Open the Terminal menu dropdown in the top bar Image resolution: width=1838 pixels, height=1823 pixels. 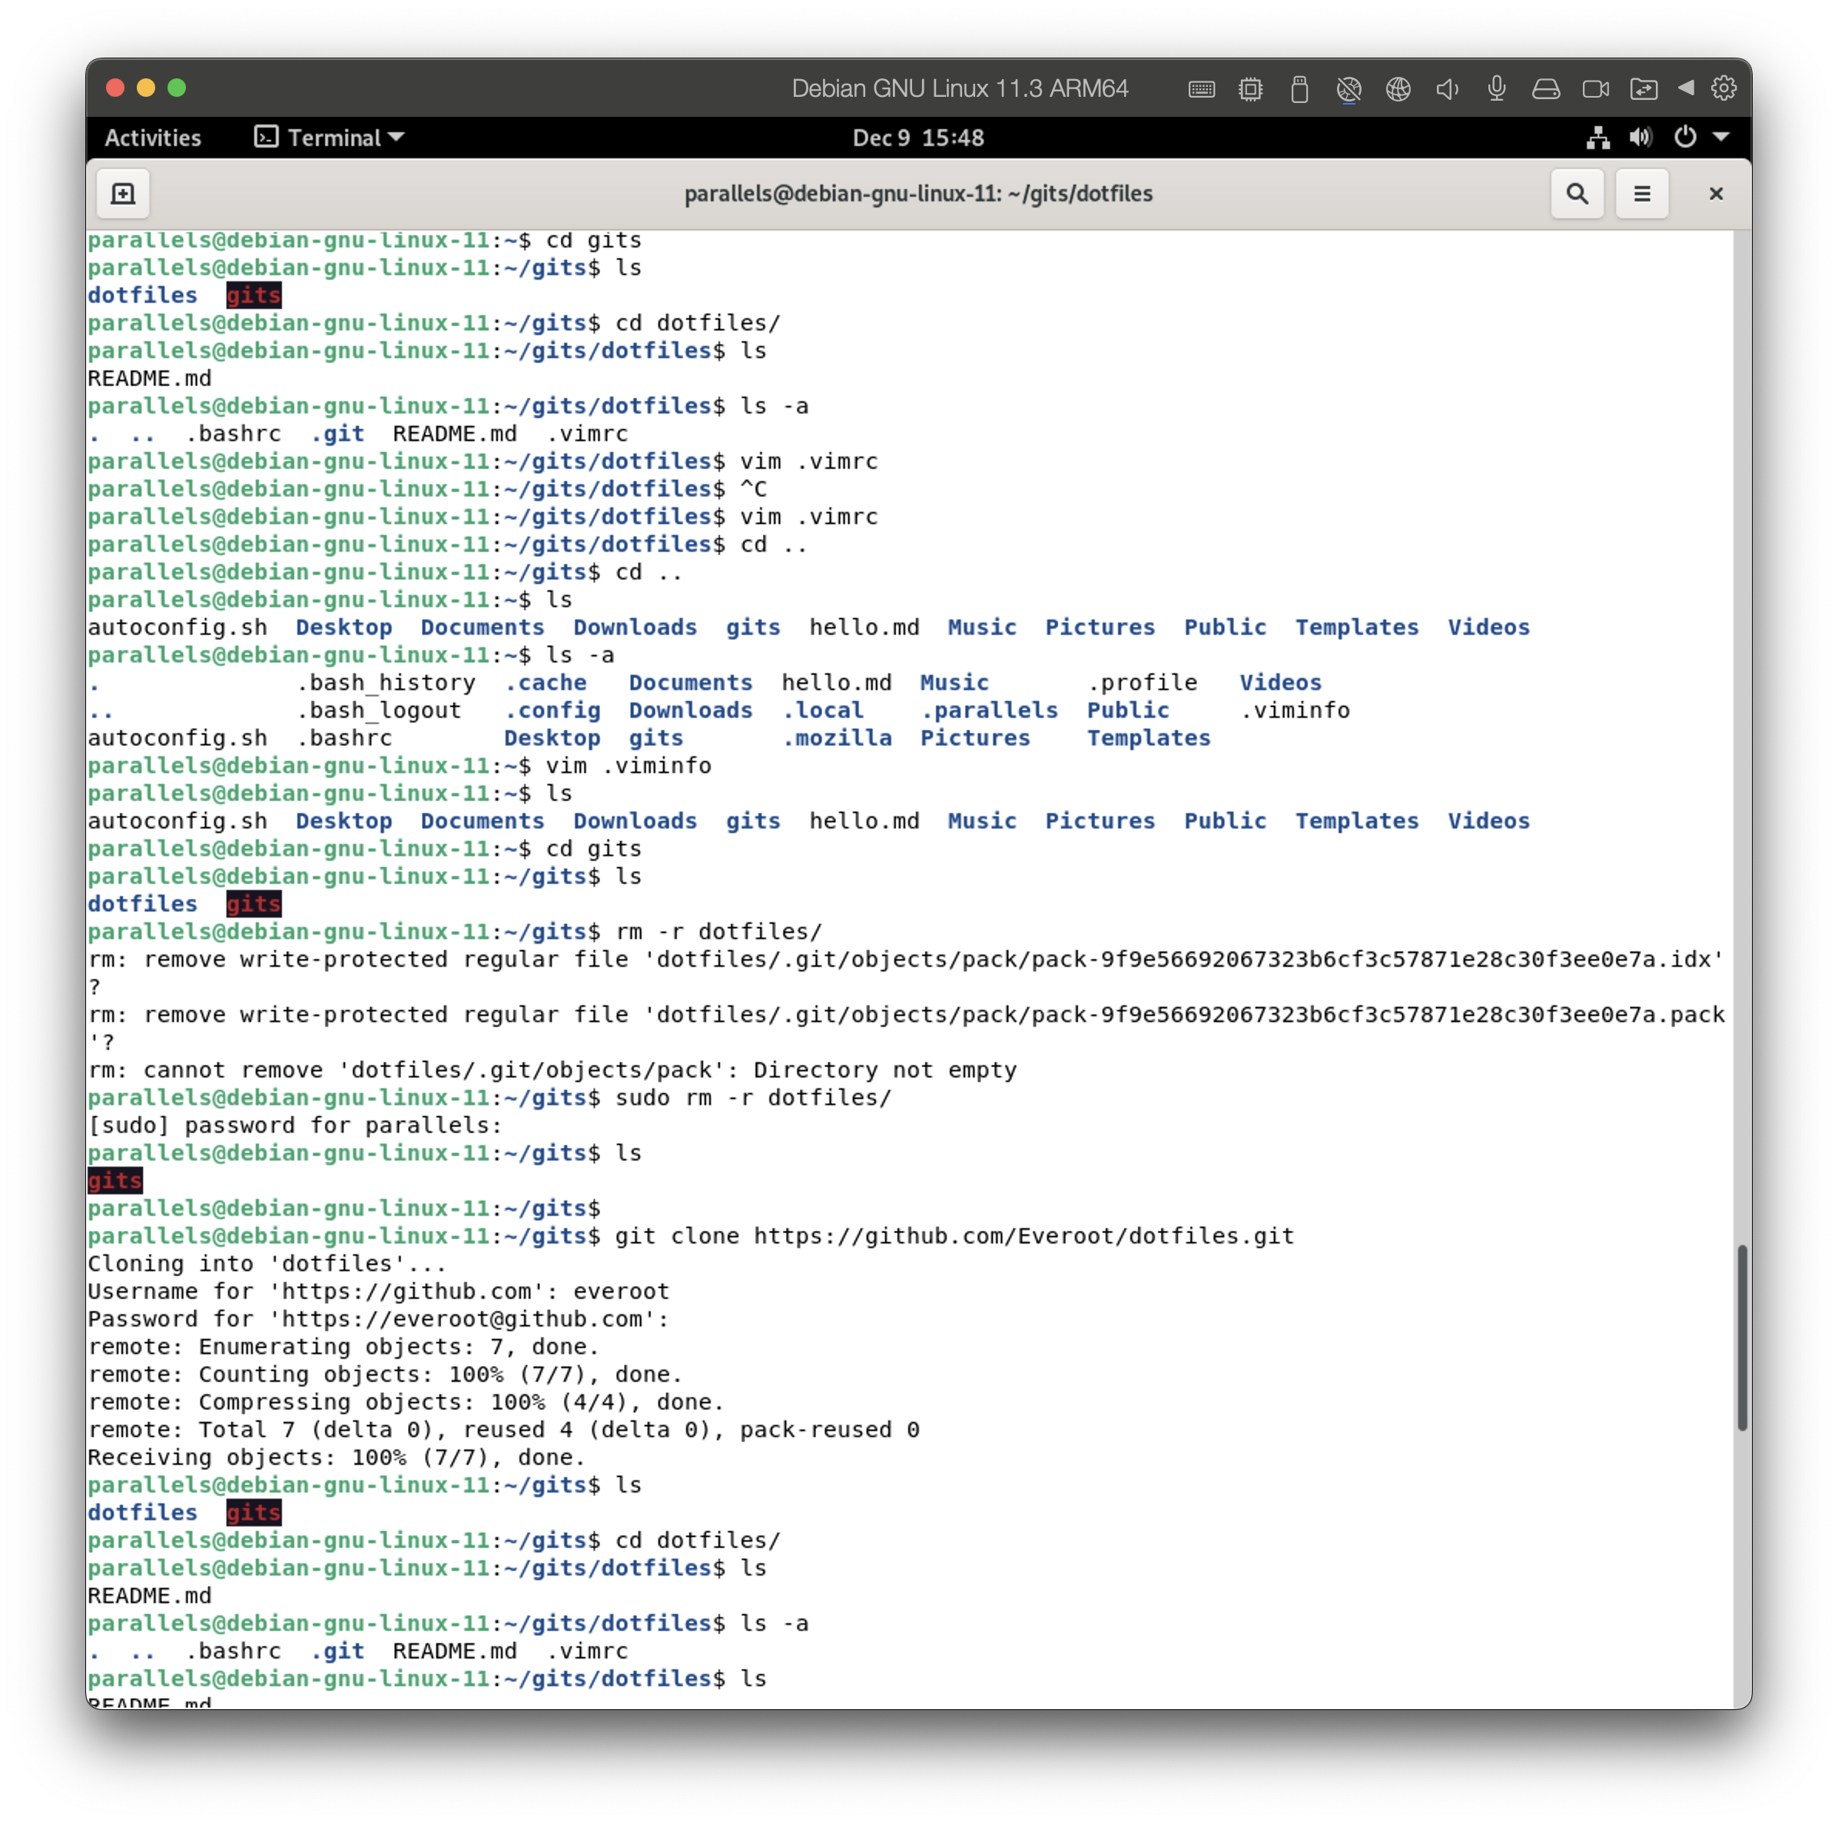tap(328, 137)
